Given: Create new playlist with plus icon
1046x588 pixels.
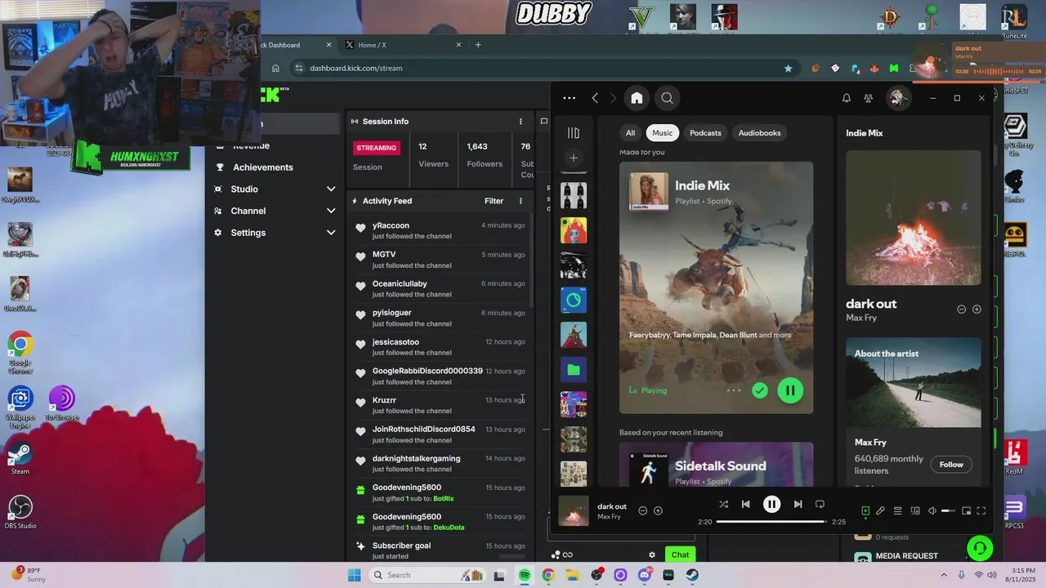Looking at the screenshot, I should [574, 158].
